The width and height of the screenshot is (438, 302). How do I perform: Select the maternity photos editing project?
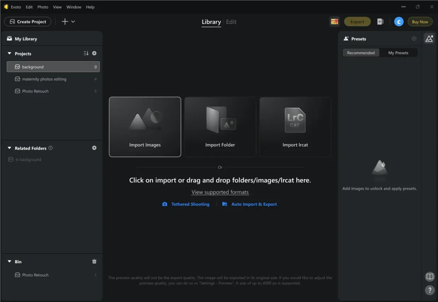[53, 79]
